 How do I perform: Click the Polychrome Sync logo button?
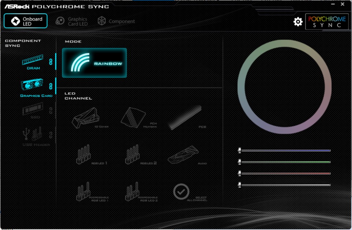point(327,22)
